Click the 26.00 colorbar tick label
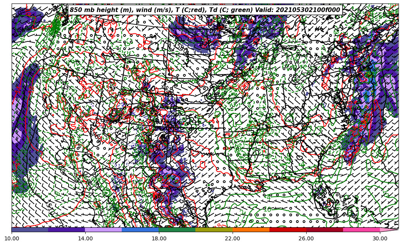 pos(306,239)
